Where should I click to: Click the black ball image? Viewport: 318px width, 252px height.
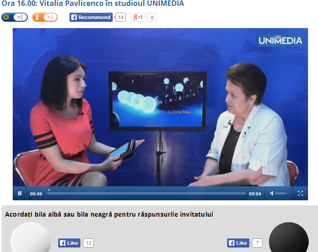click(289, 237)
